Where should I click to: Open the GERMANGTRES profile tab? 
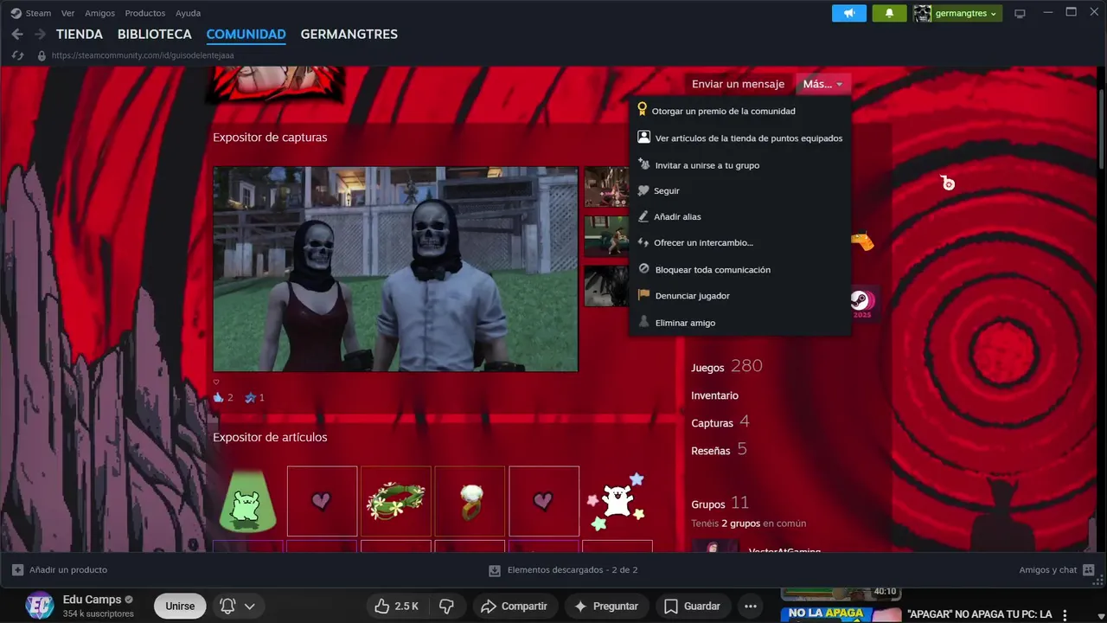[349, 35]
